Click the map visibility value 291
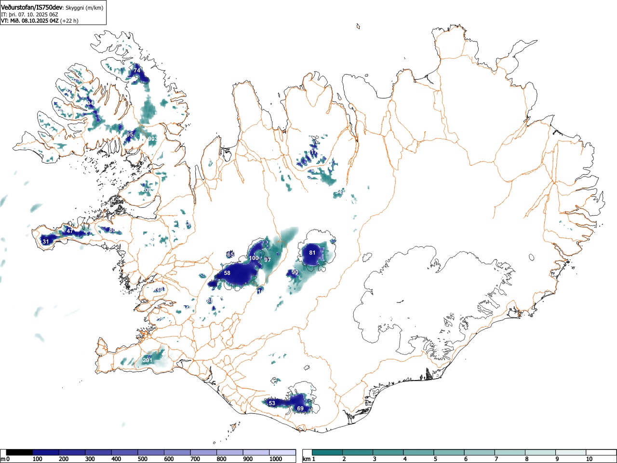 [x=148, y=360]
